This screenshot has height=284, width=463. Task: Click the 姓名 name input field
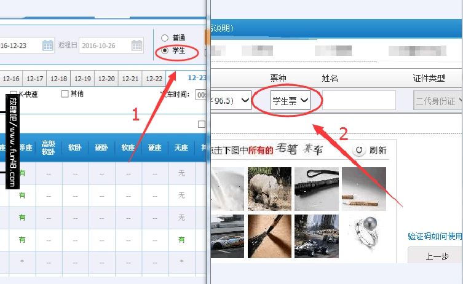coord(358,100)
